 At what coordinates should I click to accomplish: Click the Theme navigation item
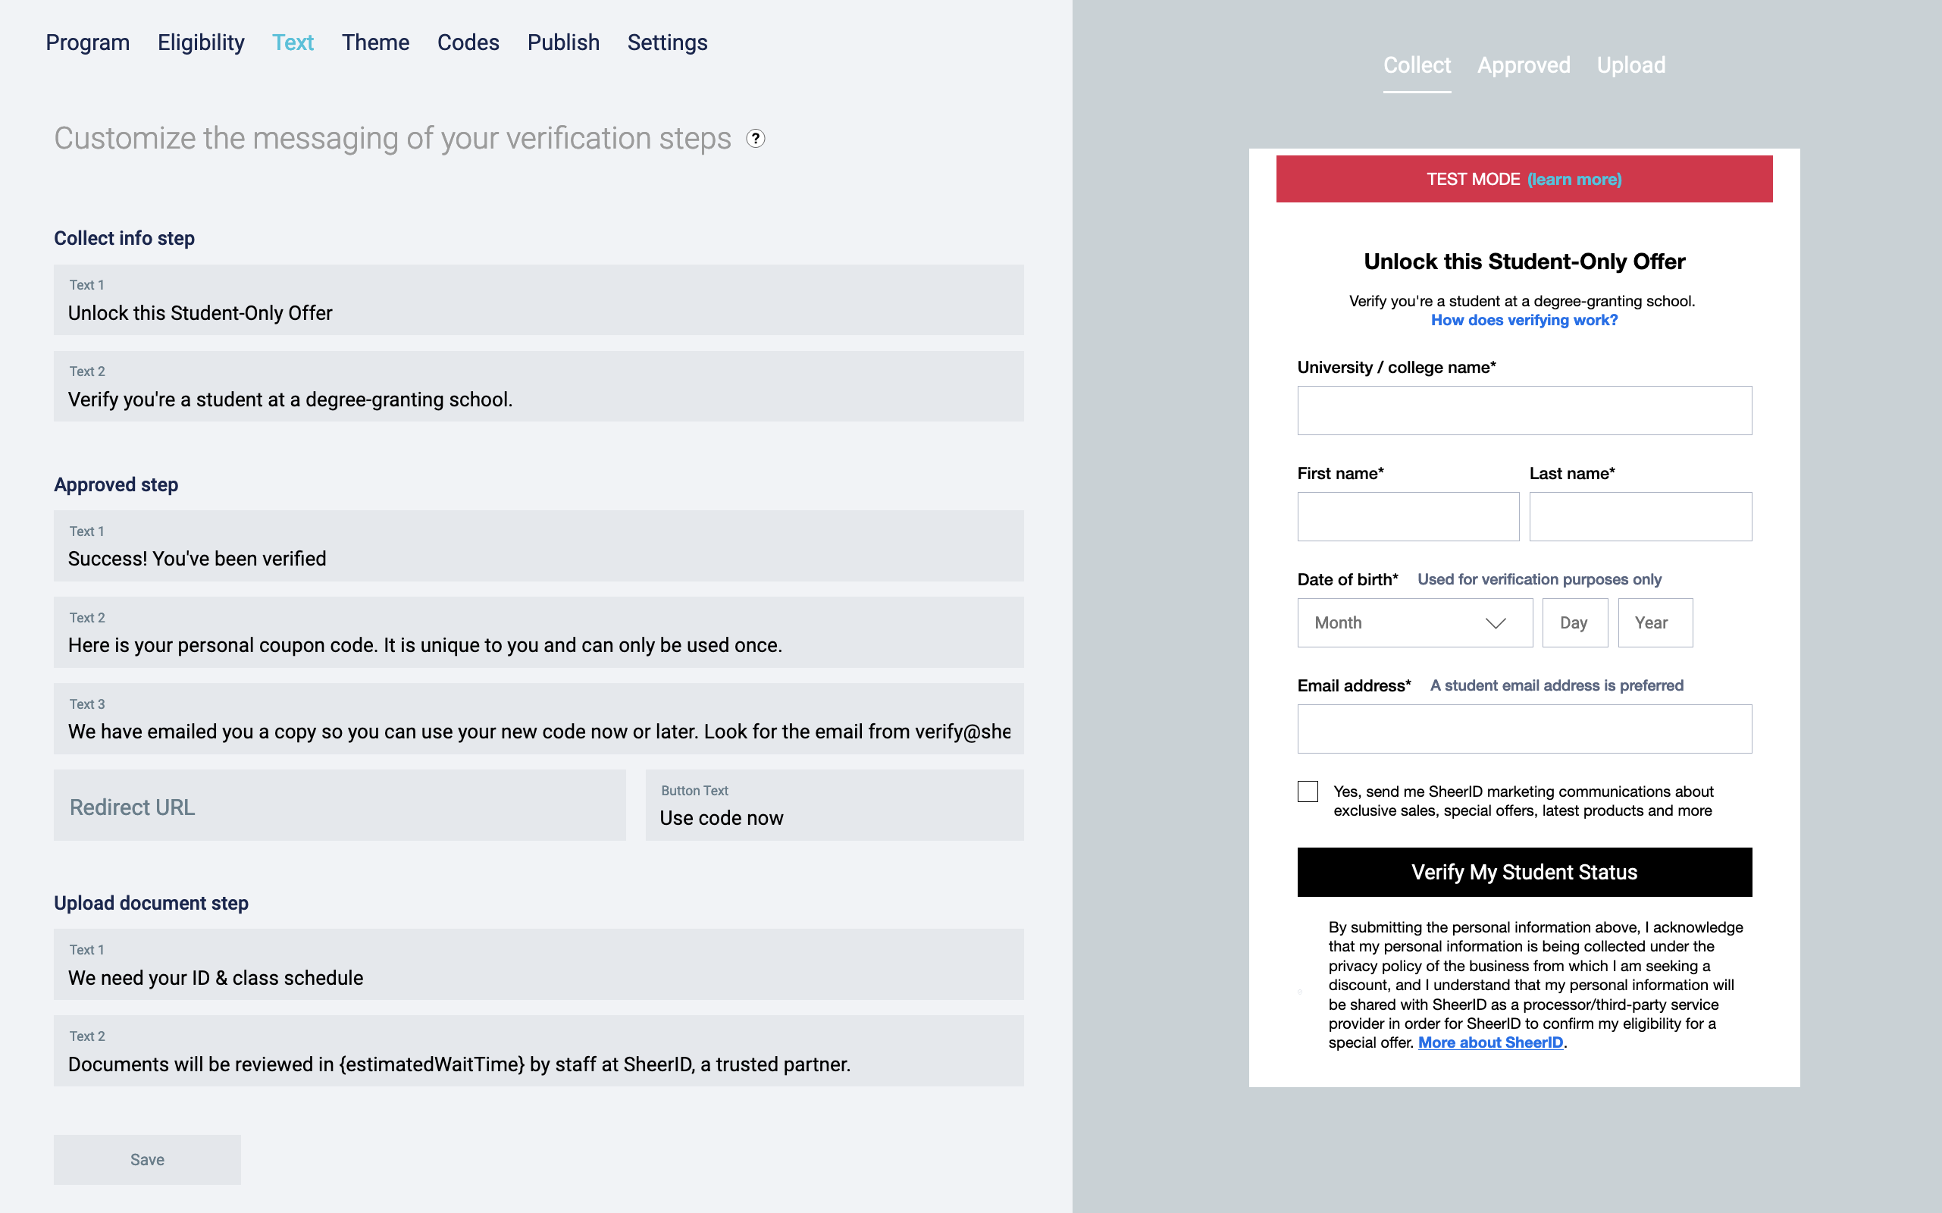coord(376,42)
